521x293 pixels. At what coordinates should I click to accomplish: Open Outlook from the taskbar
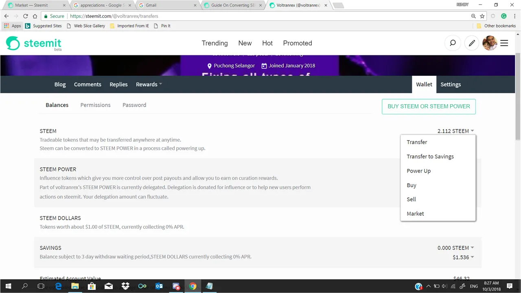pos(159,286)
